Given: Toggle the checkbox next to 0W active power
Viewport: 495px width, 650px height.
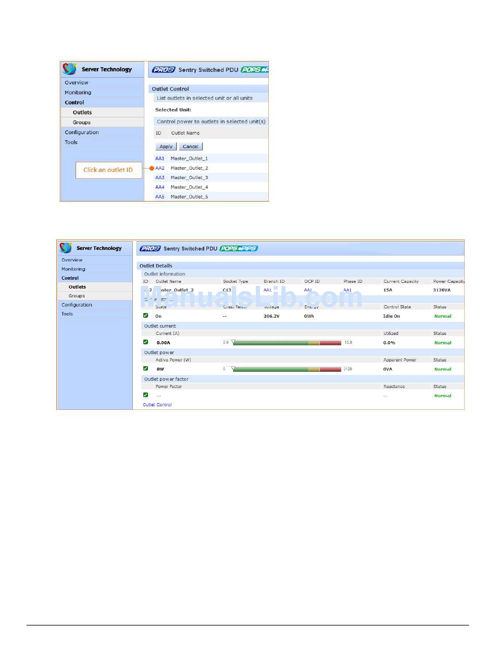Looking at the screenshot, I should (x=146, y=369).
